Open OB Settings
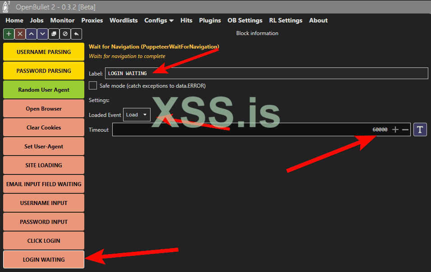Image resolution: width=431 pixels, height=272 pixels. pos(245,20)
